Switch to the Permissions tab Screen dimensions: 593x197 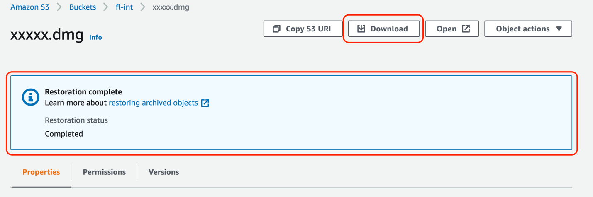(x=104, y=172)
